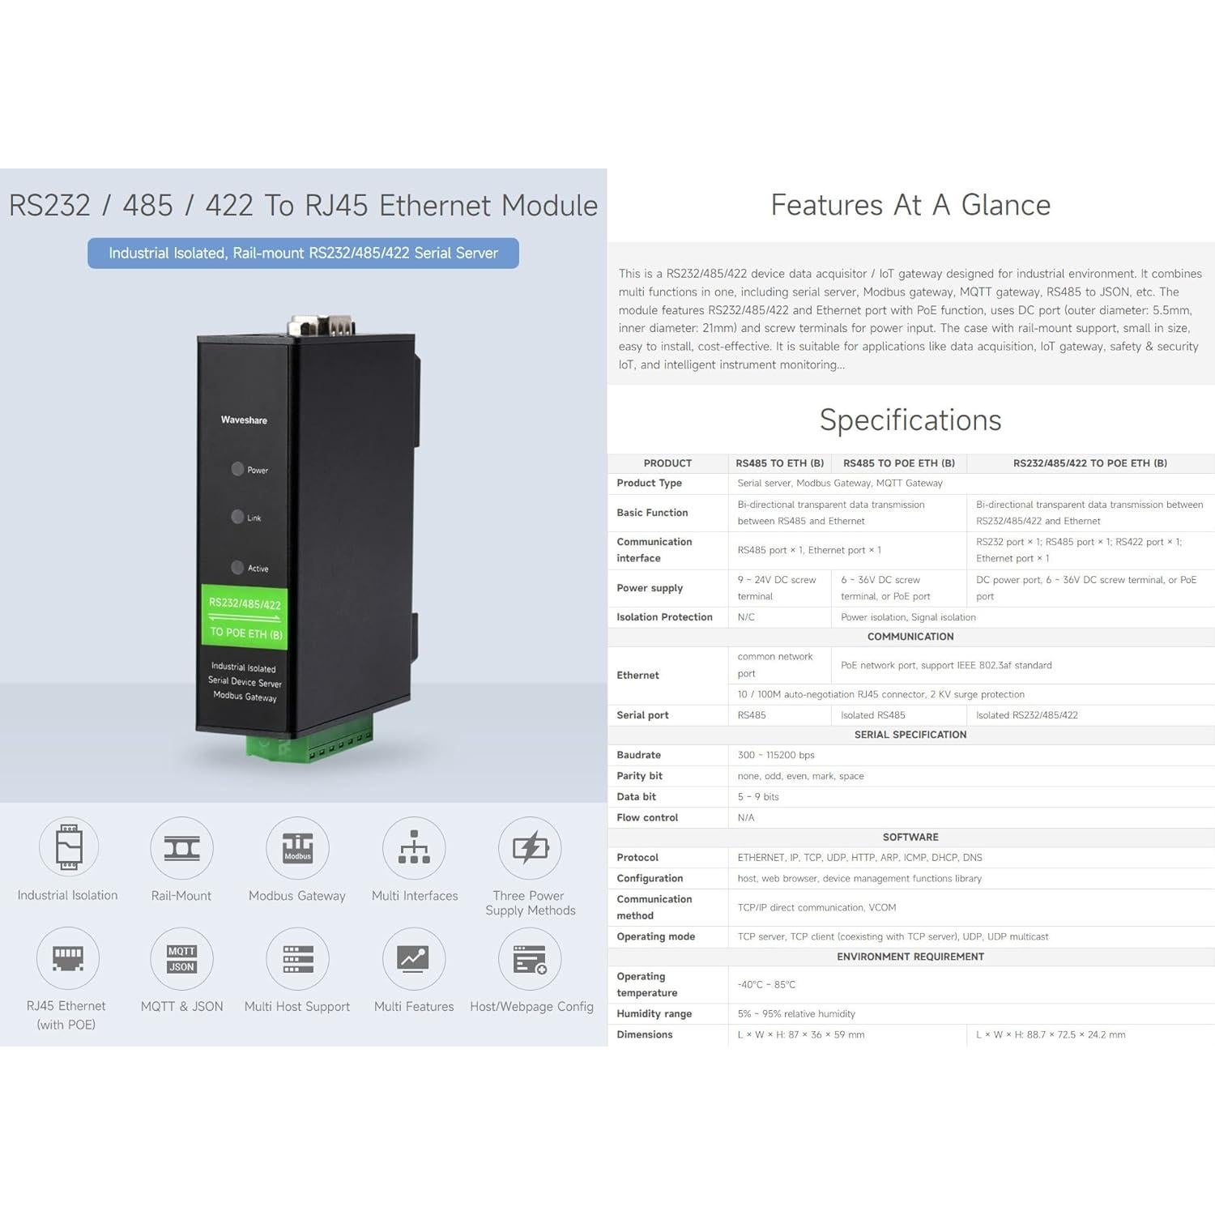Select the RS232/485/422 TO POE ETH (B) column header
The width and height of the screenshot is (1215, 1215).
tap(1089, 463)
